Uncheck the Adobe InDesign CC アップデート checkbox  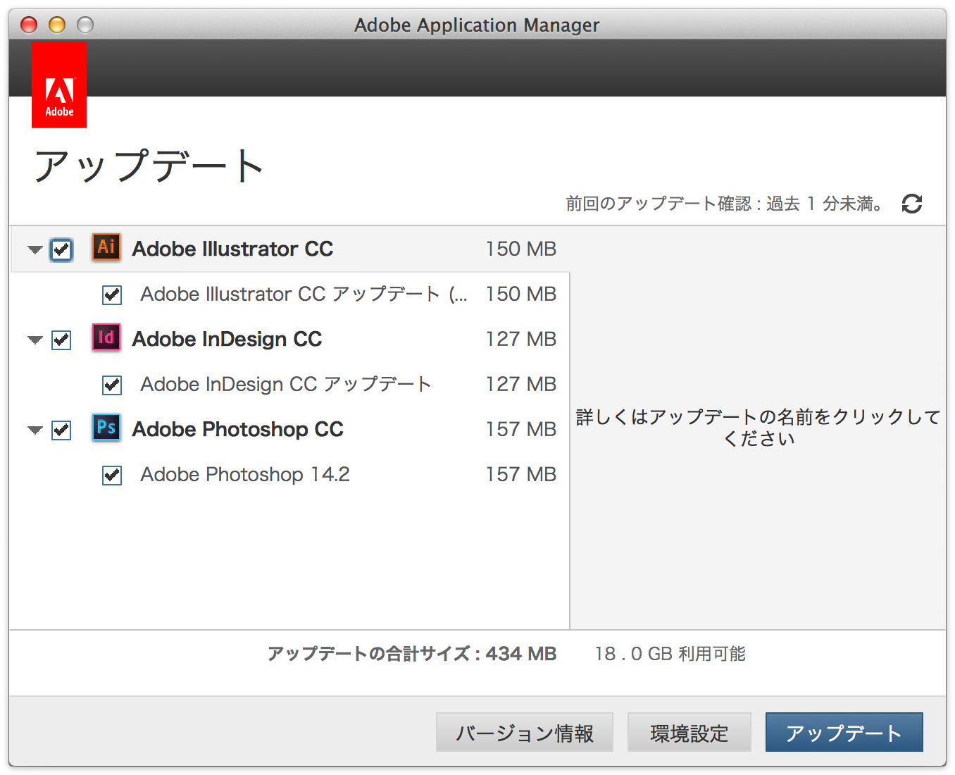[112, 385]
